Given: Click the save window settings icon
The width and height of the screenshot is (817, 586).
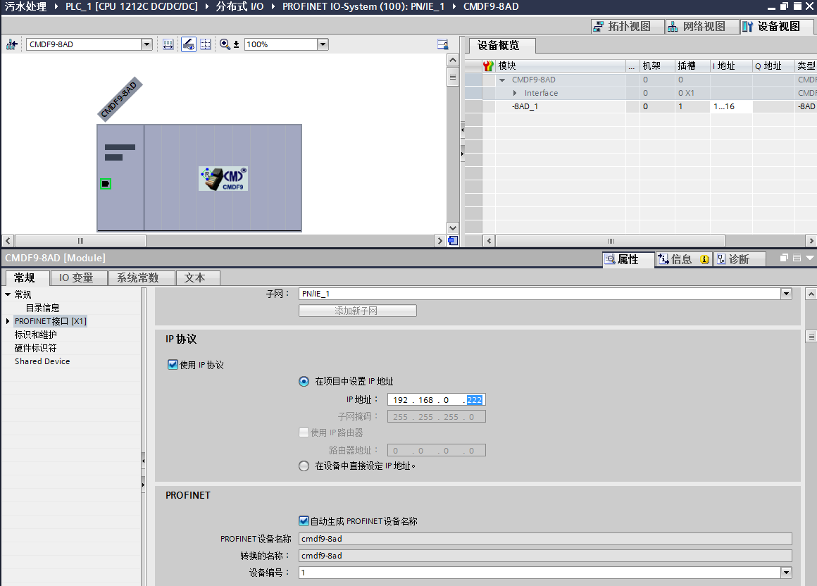Looking at the screenshot, I should [x=442, y=44].
